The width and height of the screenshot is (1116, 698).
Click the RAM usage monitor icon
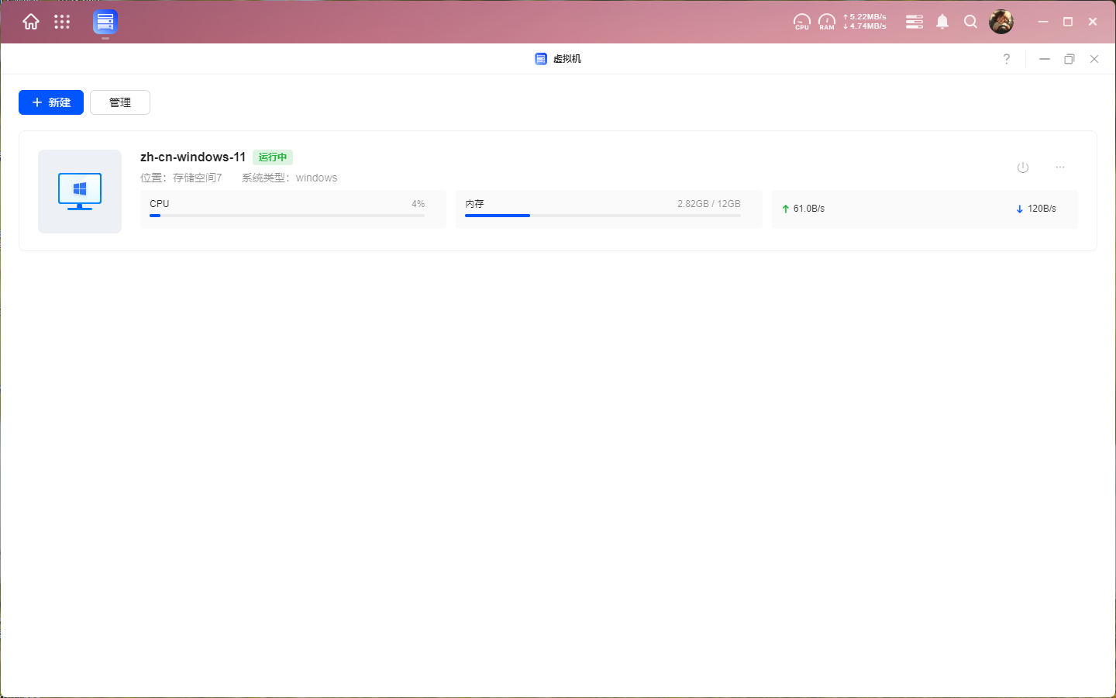pos(827,22)
